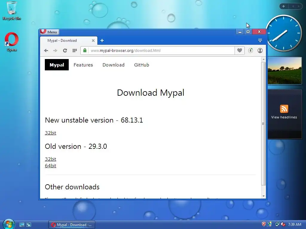The width and height of the screenshot is (306, 229).
Task: Open the tab menu icon in Opera
Action: 260,41
